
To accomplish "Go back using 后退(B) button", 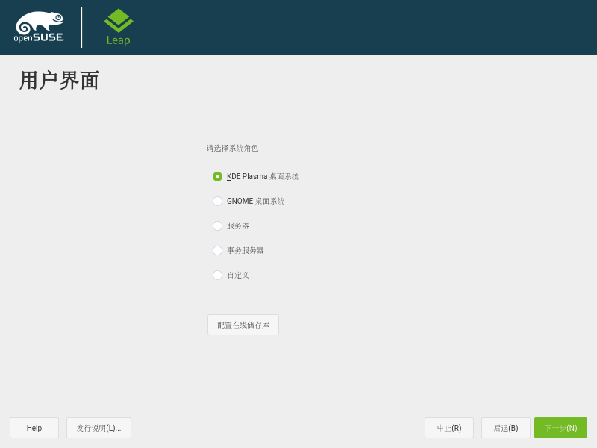I will click(506, 428).
